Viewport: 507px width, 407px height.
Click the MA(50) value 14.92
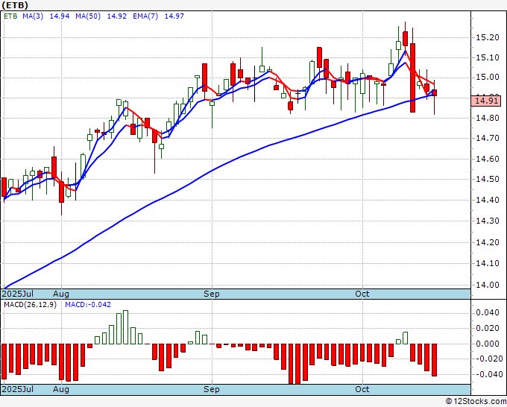click(x=117, y=16)
